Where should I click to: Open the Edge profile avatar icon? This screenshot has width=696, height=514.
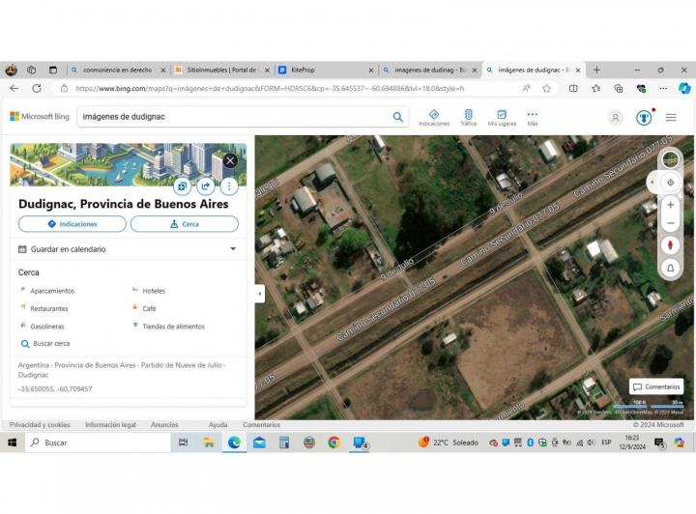[11, 70]
